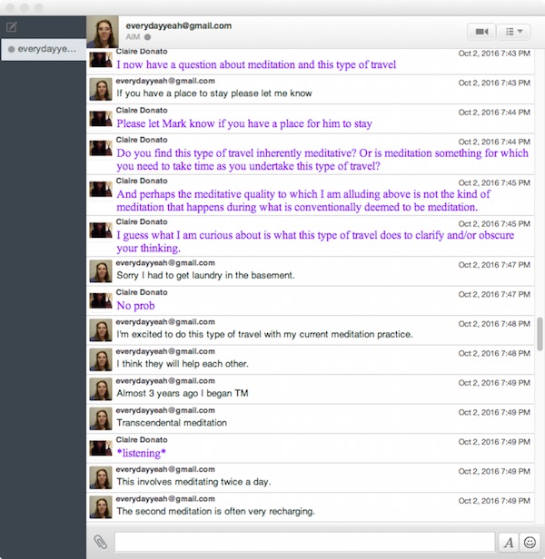The height and width of the screenshot is (559, 545).
Task: Click message 'And perhaps the meditative quality'
Action: pyautogui.click(x=303, y=201)
